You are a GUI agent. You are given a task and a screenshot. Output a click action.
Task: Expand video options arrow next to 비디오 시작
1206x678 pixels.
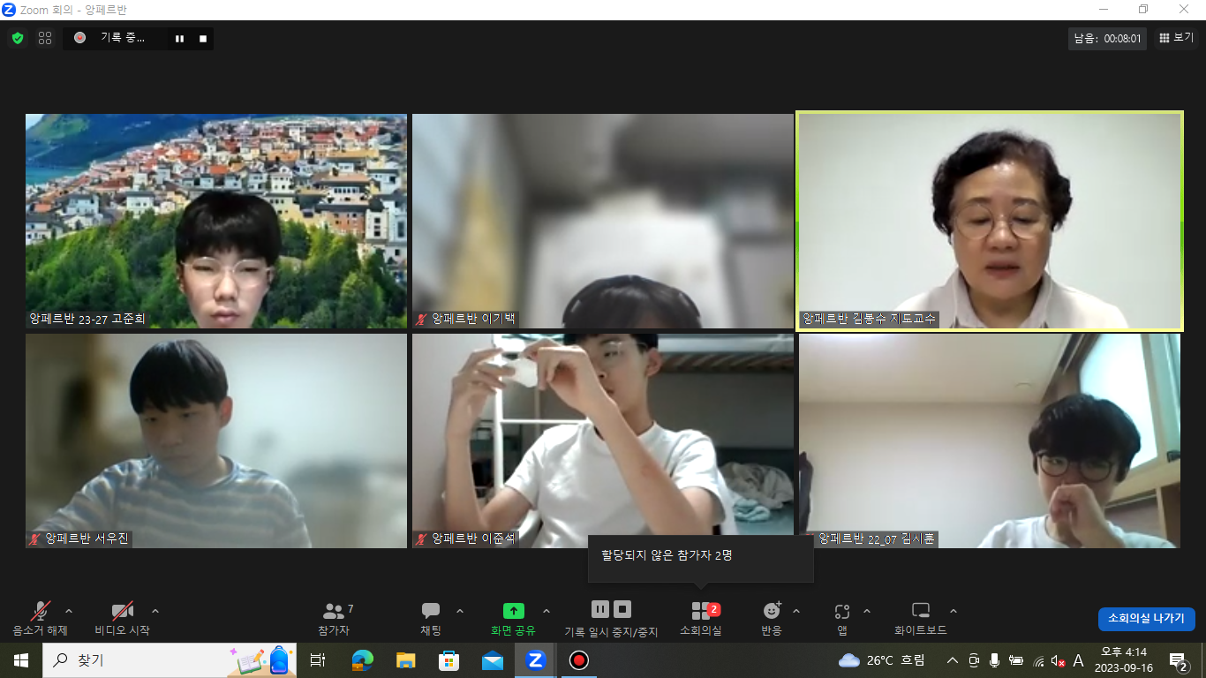click(x=155, y=611)
